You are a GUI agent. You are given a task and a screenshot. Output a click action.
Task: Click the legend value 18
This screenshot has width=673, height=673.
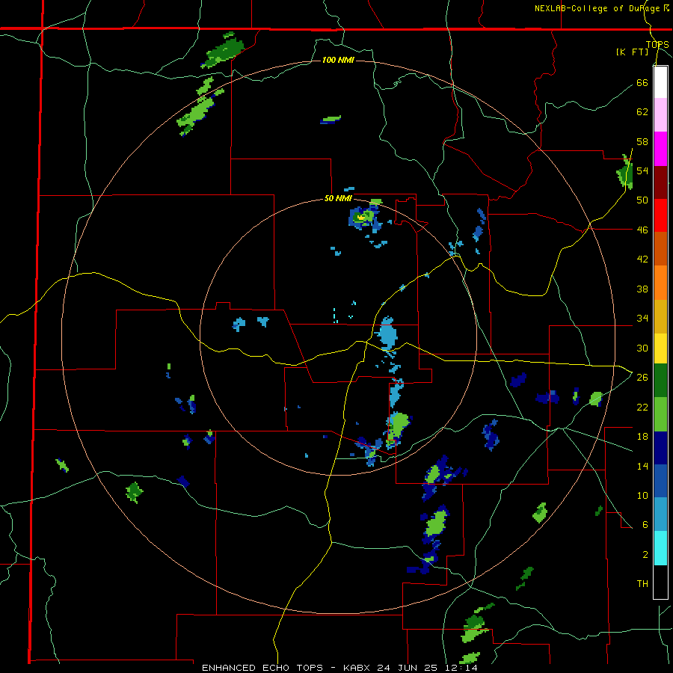(642, 436)
